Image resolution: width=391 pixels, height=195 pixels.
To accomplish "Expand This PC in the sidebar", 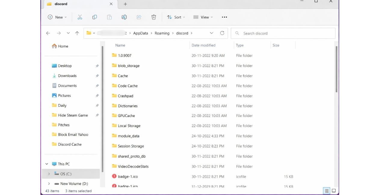I will [x=47, y=164].
